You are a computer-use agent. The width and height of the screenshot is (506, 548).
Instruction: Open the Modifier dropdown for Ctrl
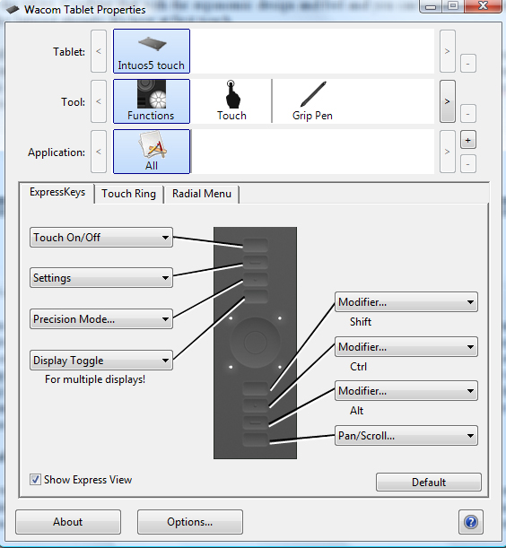(406, 347)
